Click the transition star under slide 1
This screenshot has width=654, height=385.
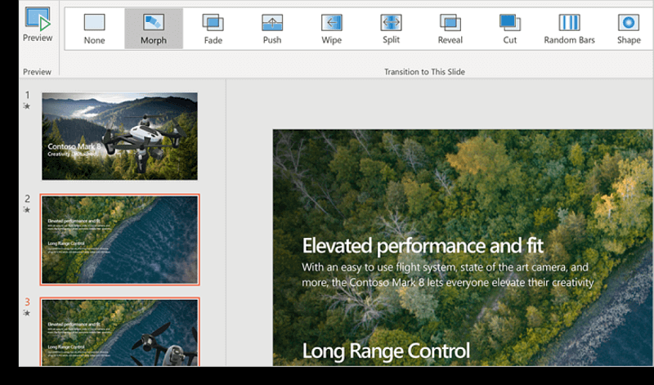(27, 107)
